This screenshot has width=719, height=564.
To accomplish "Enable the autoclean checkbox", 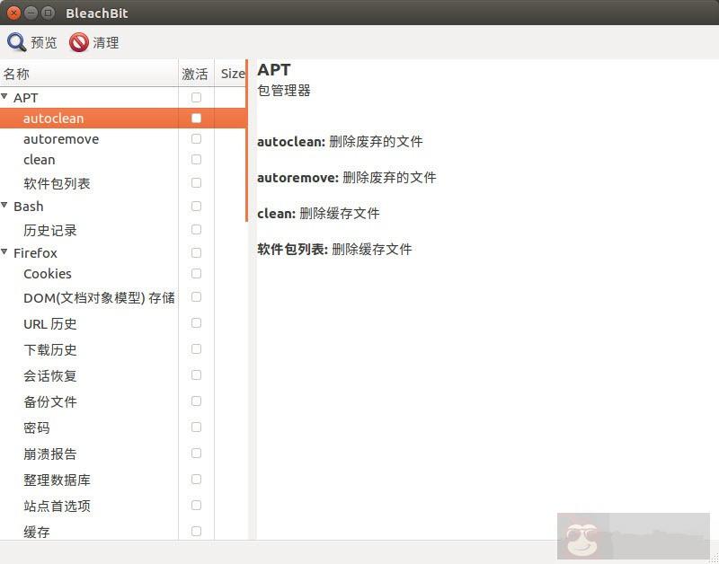I will coord(195,118).
